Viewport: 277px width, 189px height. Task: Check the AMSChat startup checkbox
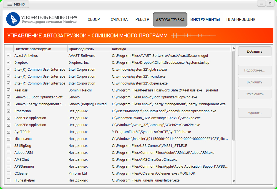pos(9,159)
